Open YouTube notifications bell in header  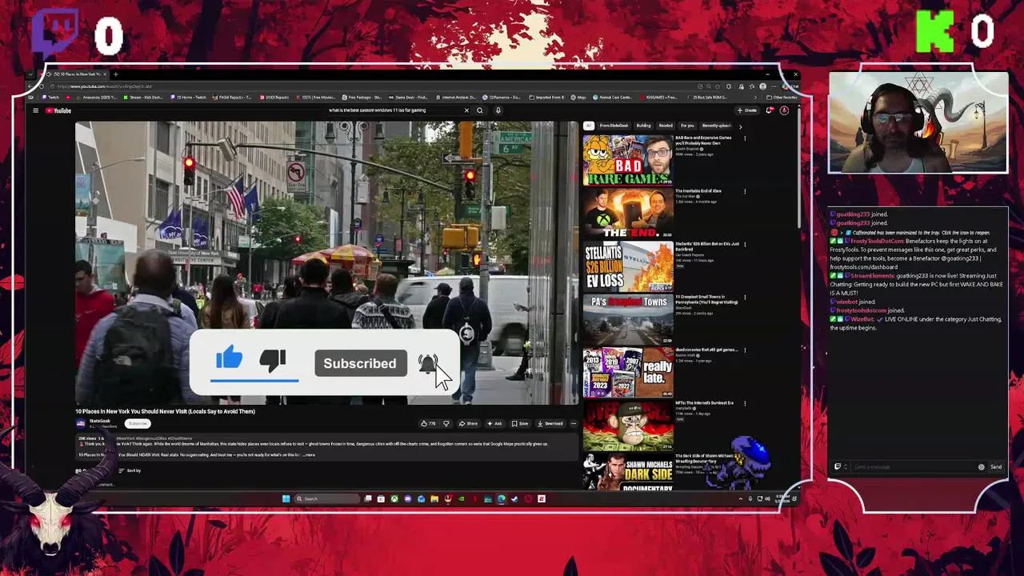tap(769, 110)
